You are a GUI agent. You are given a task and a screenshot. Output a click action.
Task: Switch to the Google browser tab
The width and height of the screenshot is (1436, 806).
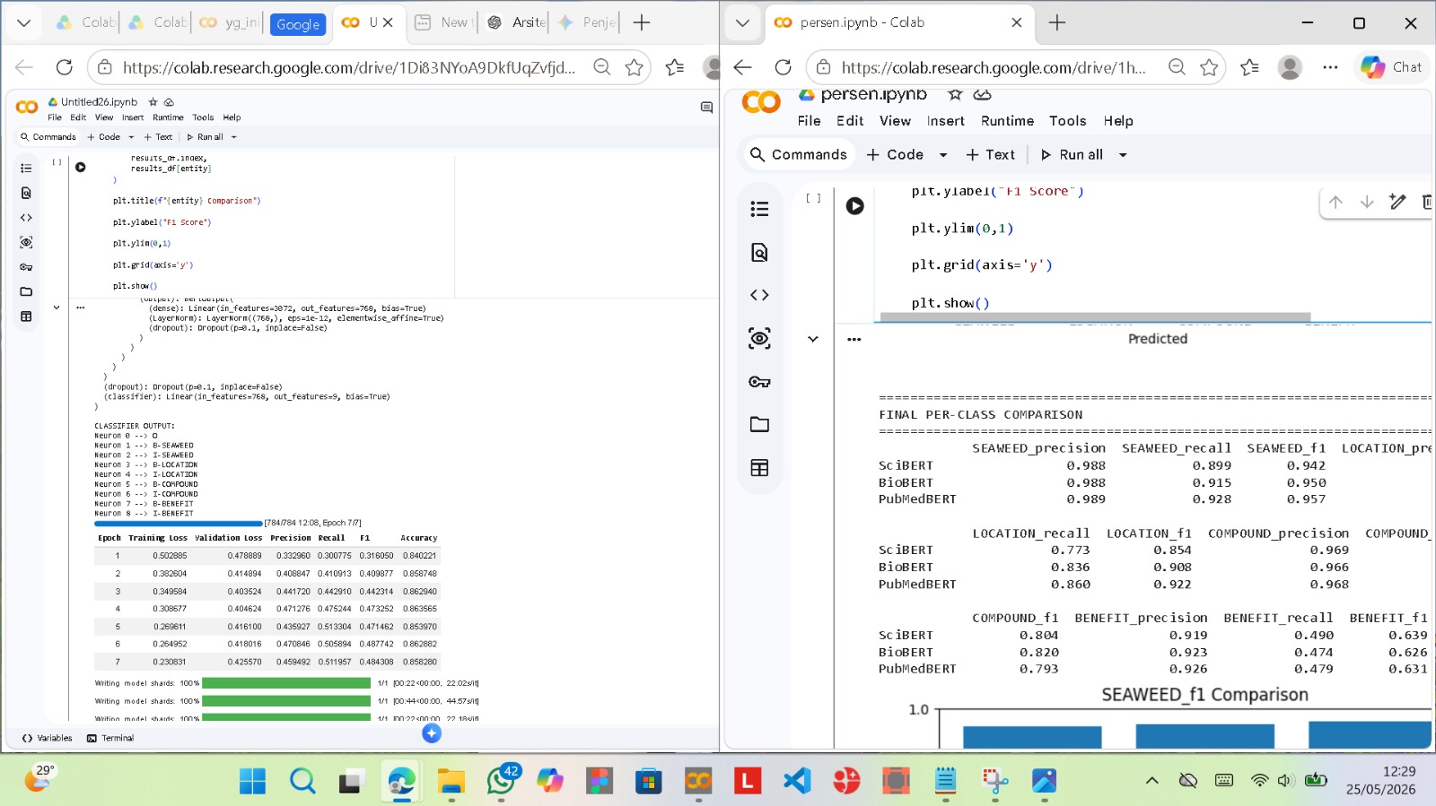coord(298,24)
